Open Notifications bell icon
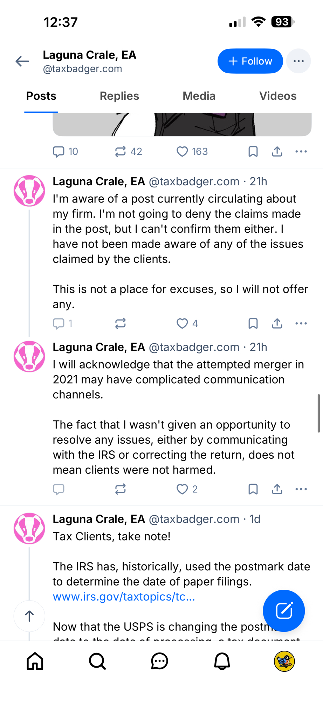The height and width of the screenshot is (702, 323). coord(222,661)
